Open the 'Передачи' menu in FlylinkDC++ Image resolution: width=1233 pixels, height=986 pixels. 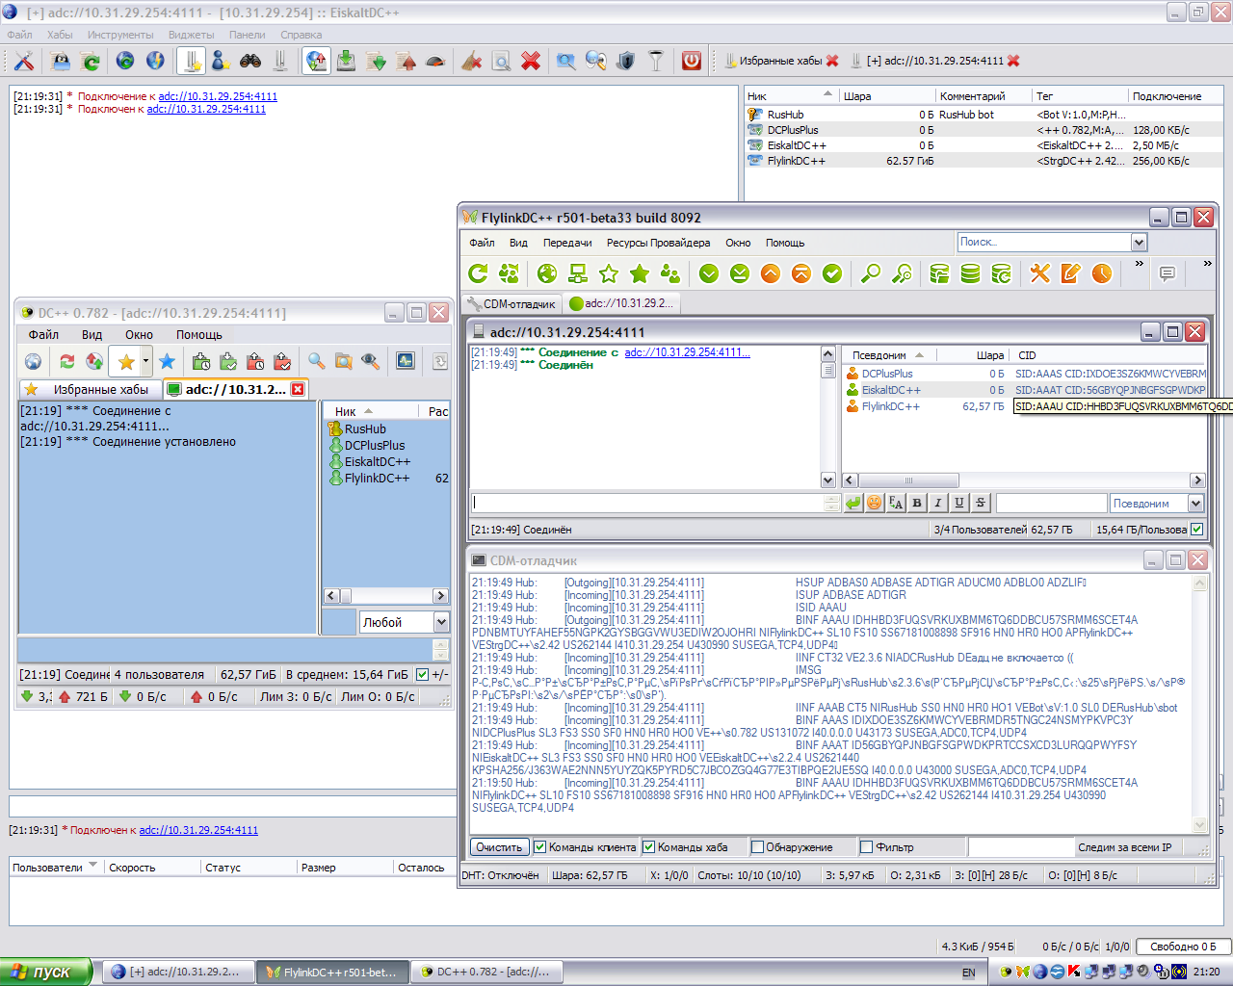[567, 243]
